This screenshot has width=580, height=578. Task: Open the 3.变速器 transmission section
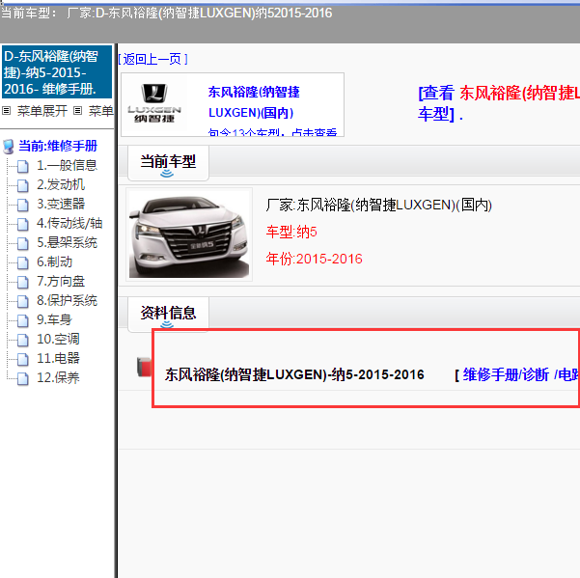[x=61, y=204]
